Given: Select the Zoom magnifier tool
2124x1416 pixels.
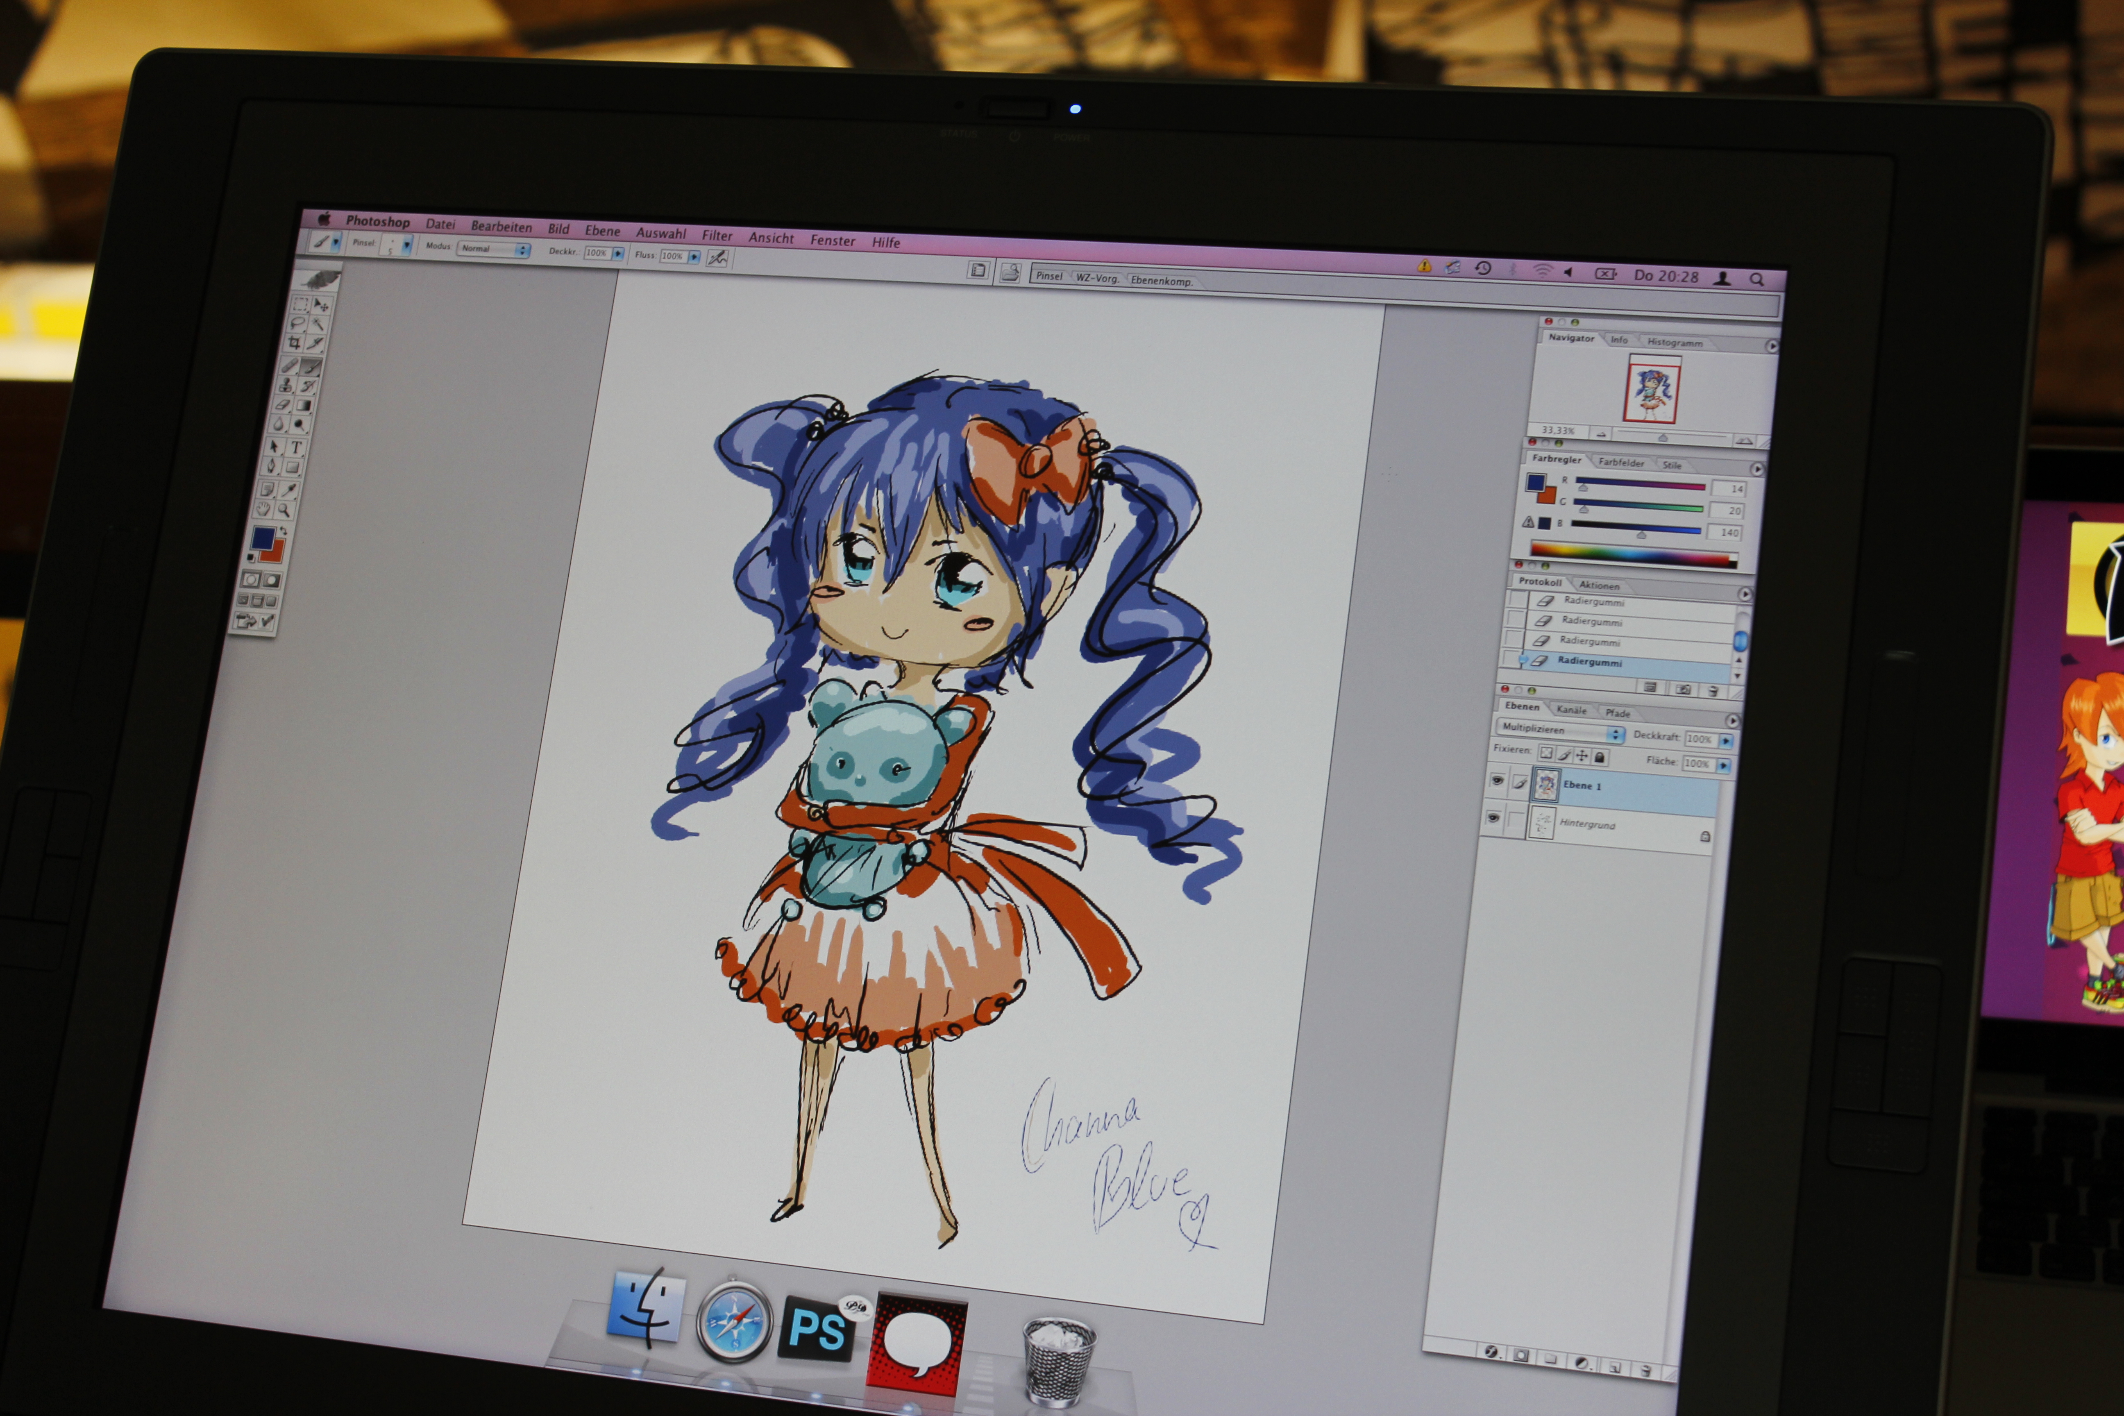Looking at the screenshot, I should pos(284,510).
